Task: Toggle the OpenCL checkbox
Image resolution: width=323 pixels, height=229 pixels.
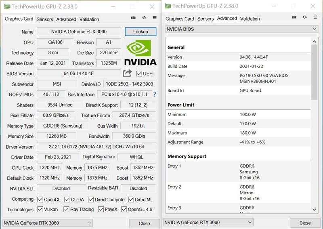Action: point(40,200)
